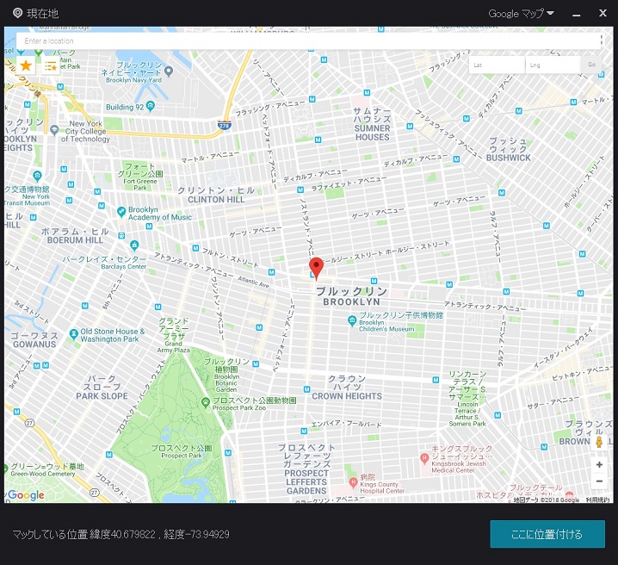
Task: Click the Google logo on the map
Action: [x=26, y=495]
